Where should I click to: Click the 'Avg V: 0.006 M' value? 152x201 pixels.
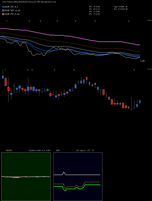[120, 7]
